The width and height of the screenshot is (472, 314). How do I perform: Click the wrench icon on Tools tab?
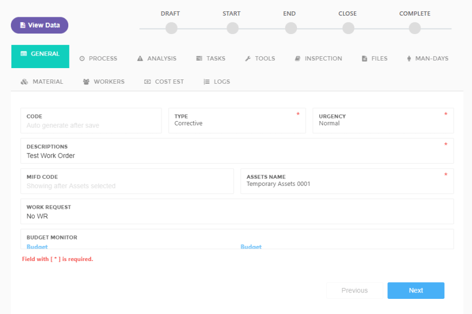click(x=248, y=58)
